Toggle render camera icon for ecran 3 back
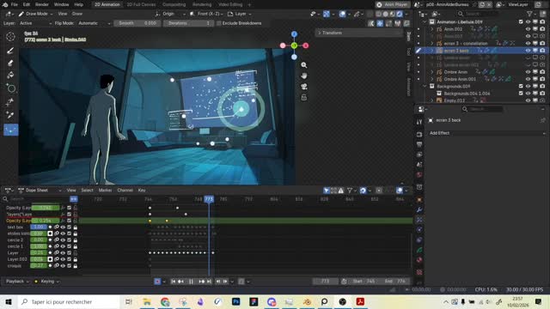The height and width of the screenshot is (309, 550). (542, 51)
